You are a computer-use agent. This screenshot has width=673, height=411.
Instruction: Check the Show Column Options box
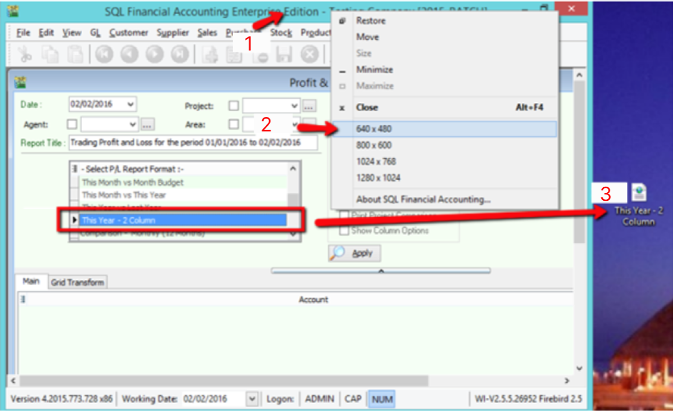(x=344, y=231)
